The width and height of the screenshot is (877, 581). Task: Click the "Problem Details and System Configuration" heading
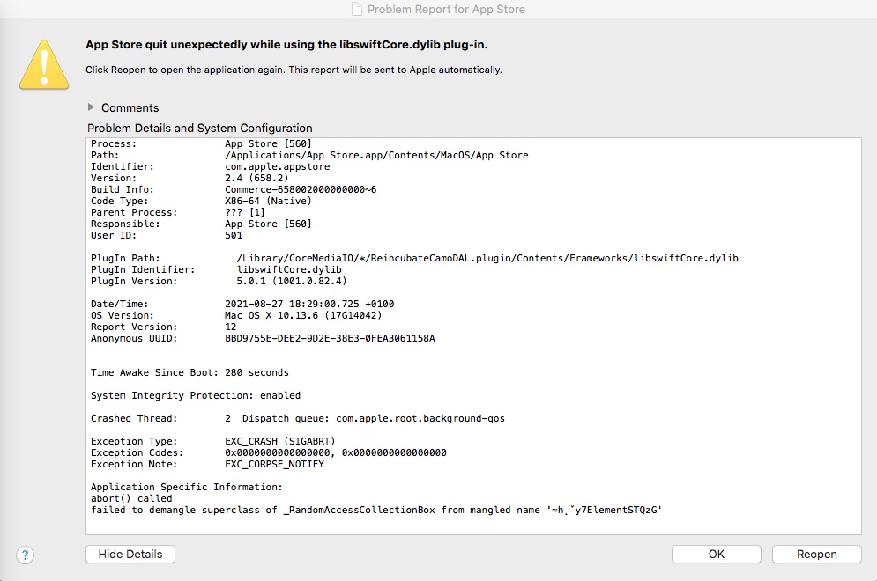coord(199,128)
